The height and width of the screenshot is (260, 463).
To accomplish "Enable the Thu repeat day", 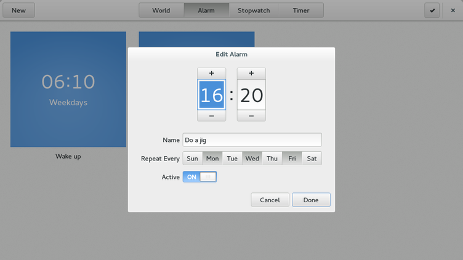I will (272, 159).
